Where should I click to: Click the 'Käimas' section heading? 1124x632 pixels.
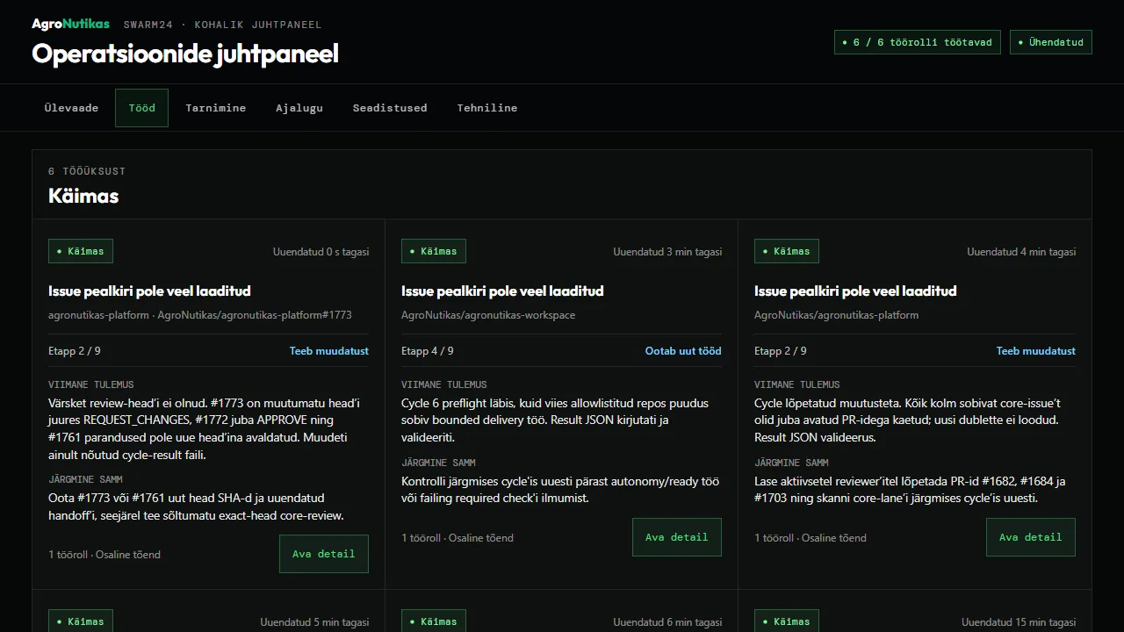(x=83, y=196)
